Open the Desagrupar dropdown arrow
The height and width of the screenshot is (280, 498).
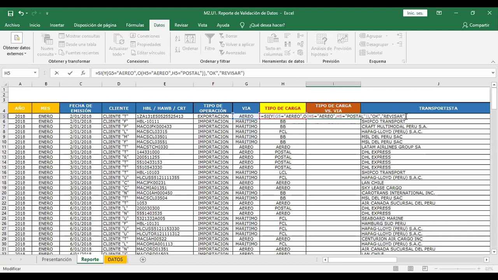393,44
